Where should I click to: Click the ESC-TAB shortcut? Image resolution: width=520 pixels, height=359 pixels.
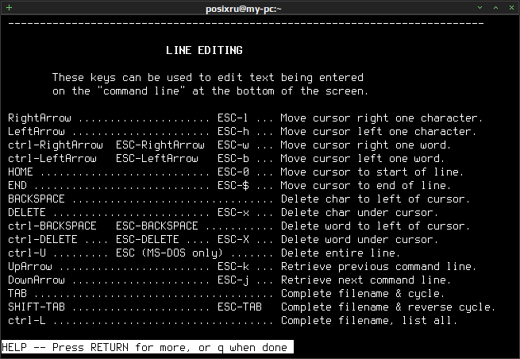(x=240, y=307)
